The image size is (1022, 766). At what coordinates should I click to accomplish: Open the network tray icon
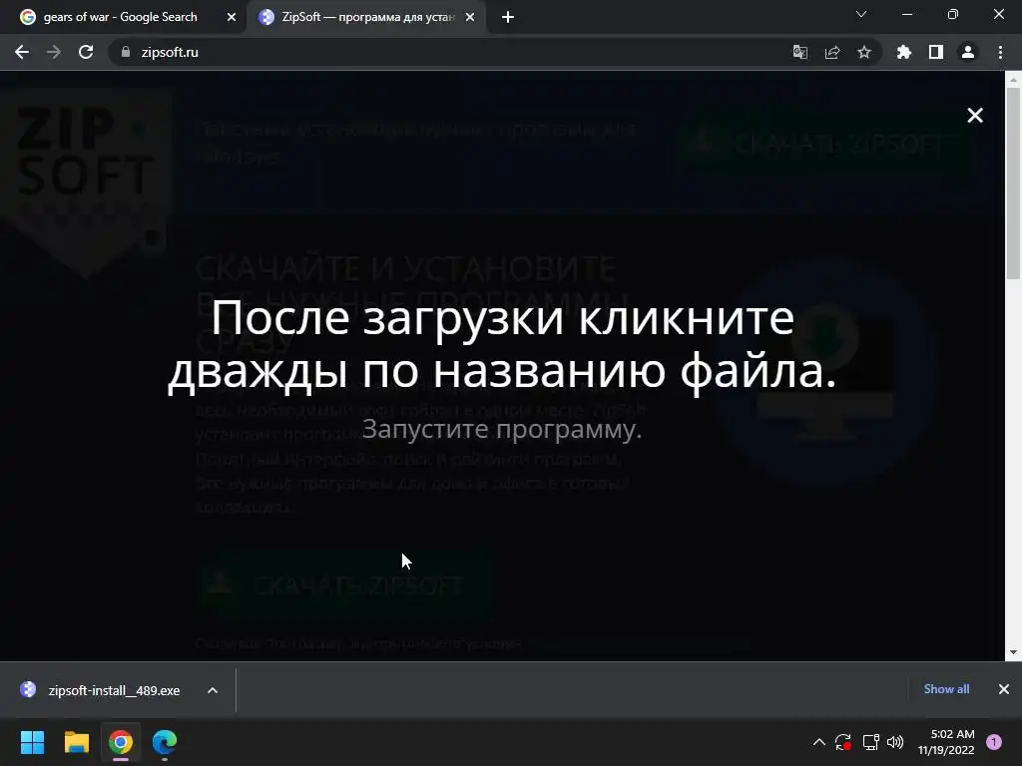(x=870, y=742)
